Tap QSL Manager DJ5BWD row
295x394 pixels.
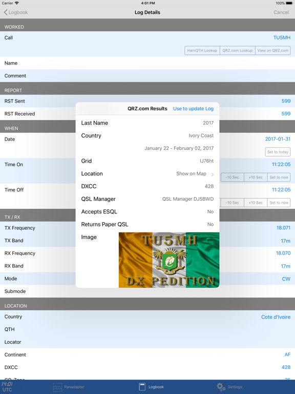pyautogui.click(x=147, y=199)
